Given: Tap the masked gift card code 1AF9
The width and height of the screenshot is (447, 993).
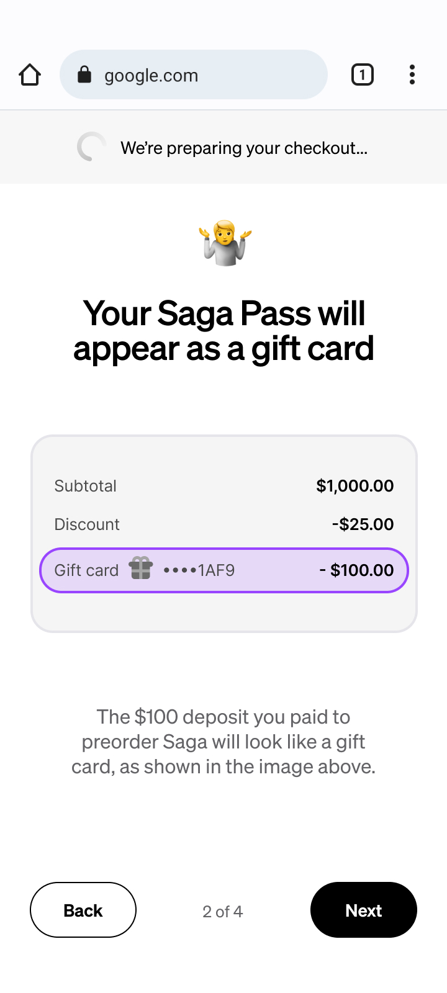Looking at the screenshot, I should [199, 570].
